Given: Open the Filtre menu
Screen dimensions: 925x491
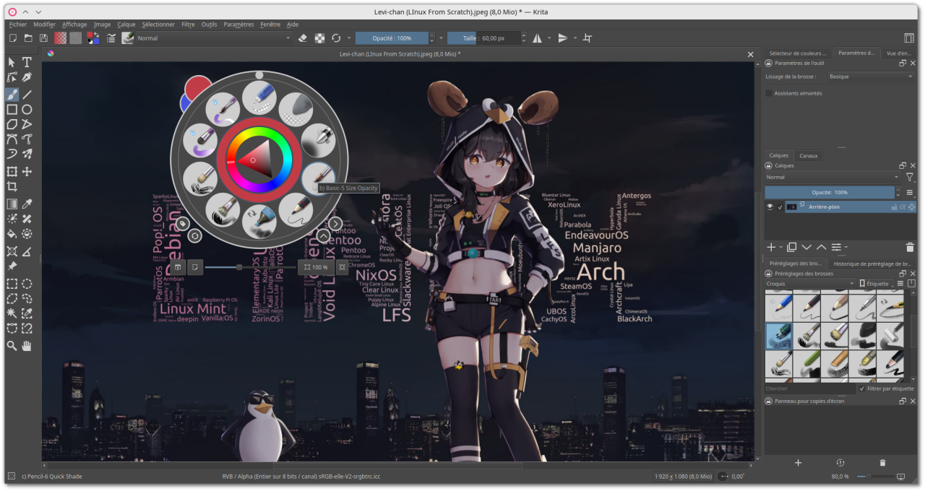Looking at the screenshot, I should (x=188, y=25).
